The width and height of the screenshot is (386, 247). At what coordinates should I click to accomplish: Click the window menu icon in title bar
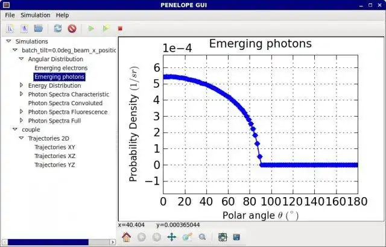click(x=6, y=5)
